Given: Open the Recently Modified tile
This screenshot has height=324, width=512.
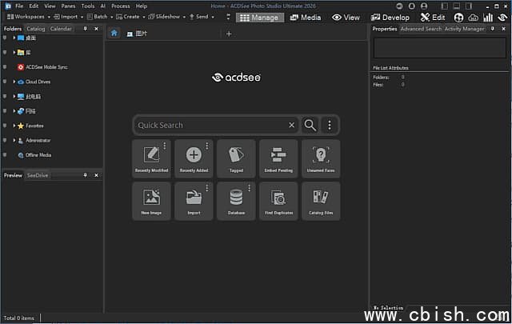Looking at the screenshot, I should click(151, 158).
